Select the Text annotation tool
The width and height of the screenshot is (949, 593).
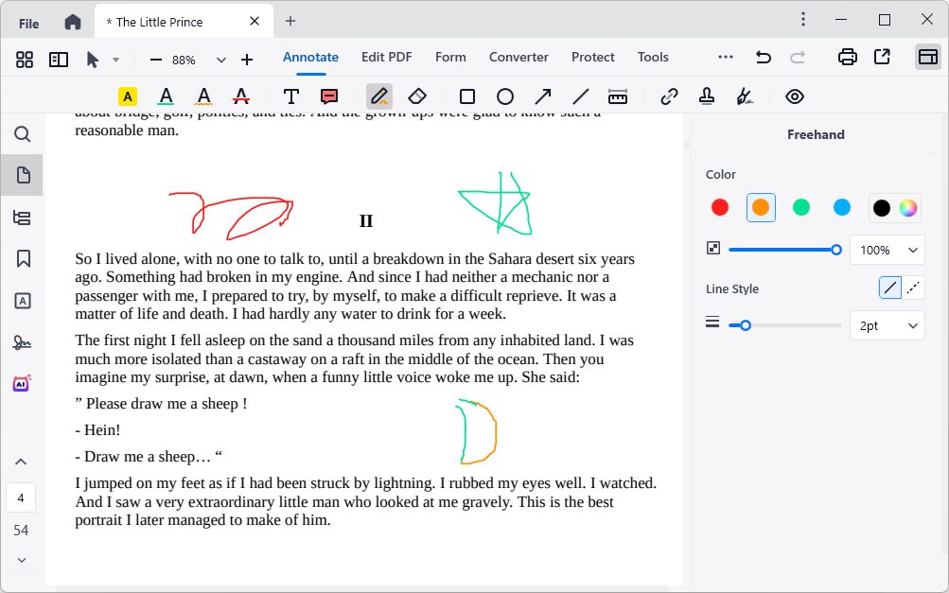(x=290, y=96)
